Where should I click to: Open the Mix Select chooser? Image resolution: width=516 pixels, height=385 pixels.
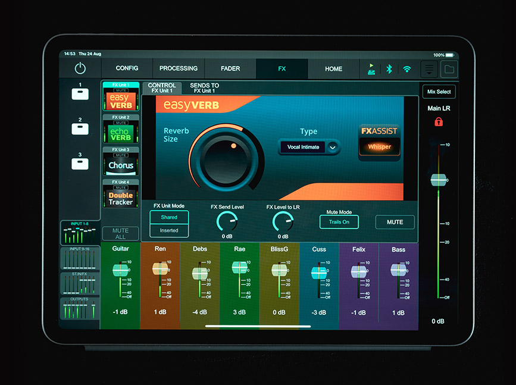click(439, 92)
